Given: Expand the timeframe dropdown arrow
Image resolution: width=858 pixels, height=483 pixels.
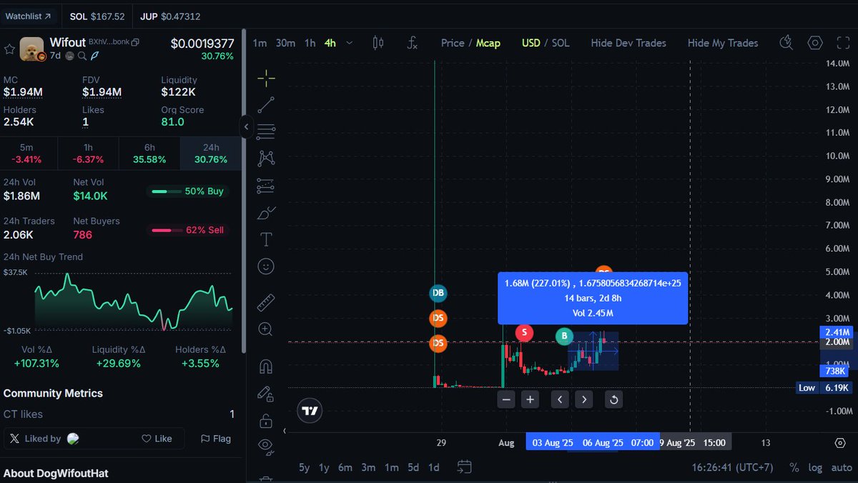Looking at the screenshot, I should [349, 43].
